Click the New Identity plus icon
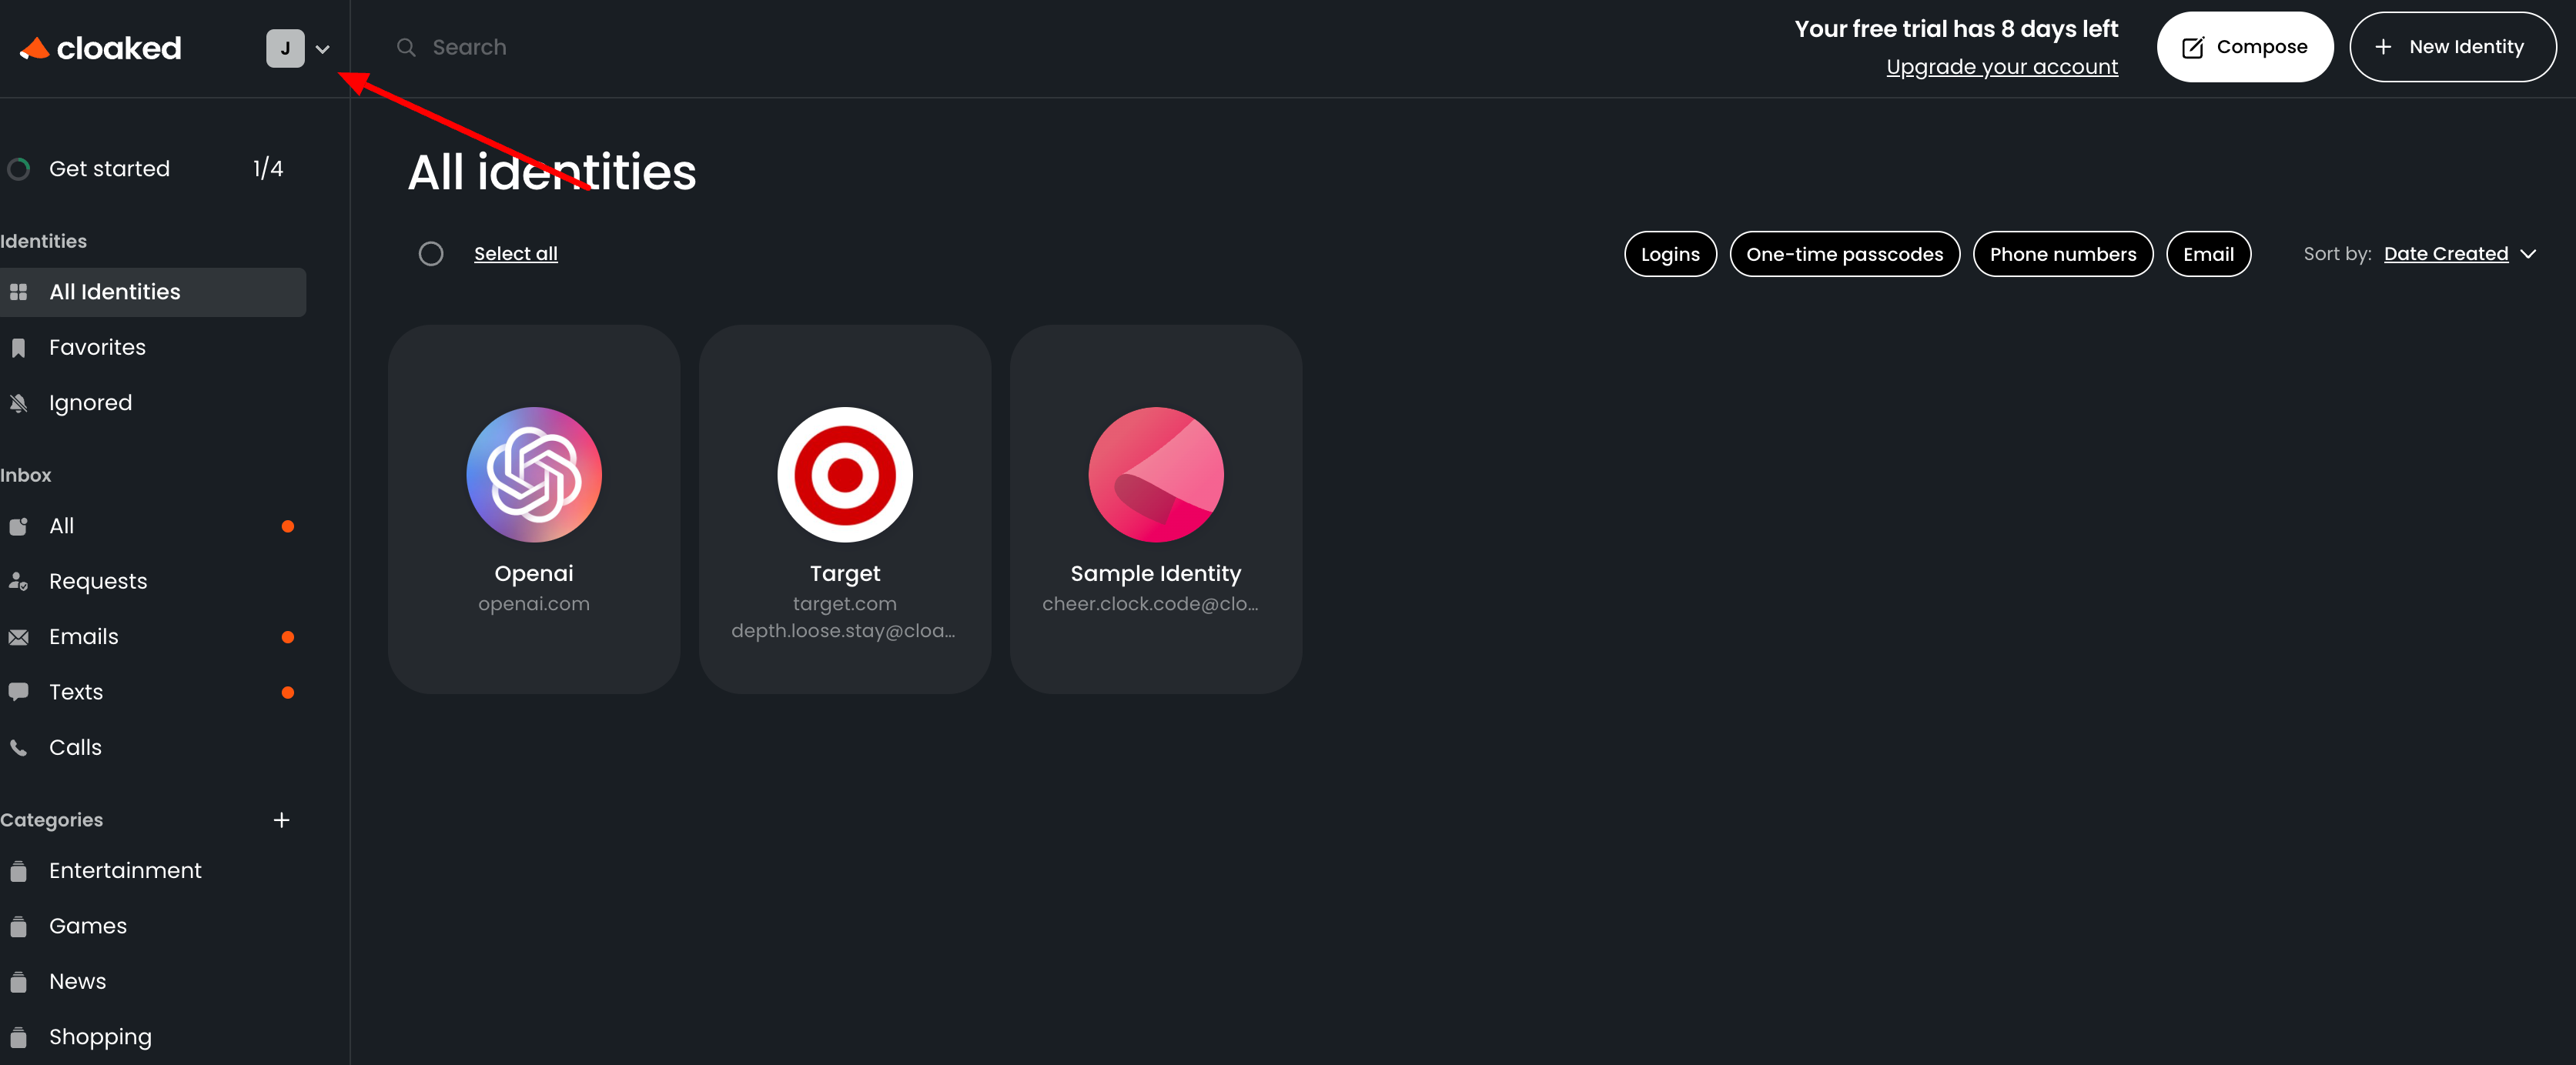Viewport: 2576px width, 1065px height. pyautogui.click(x=2384, y=47)
